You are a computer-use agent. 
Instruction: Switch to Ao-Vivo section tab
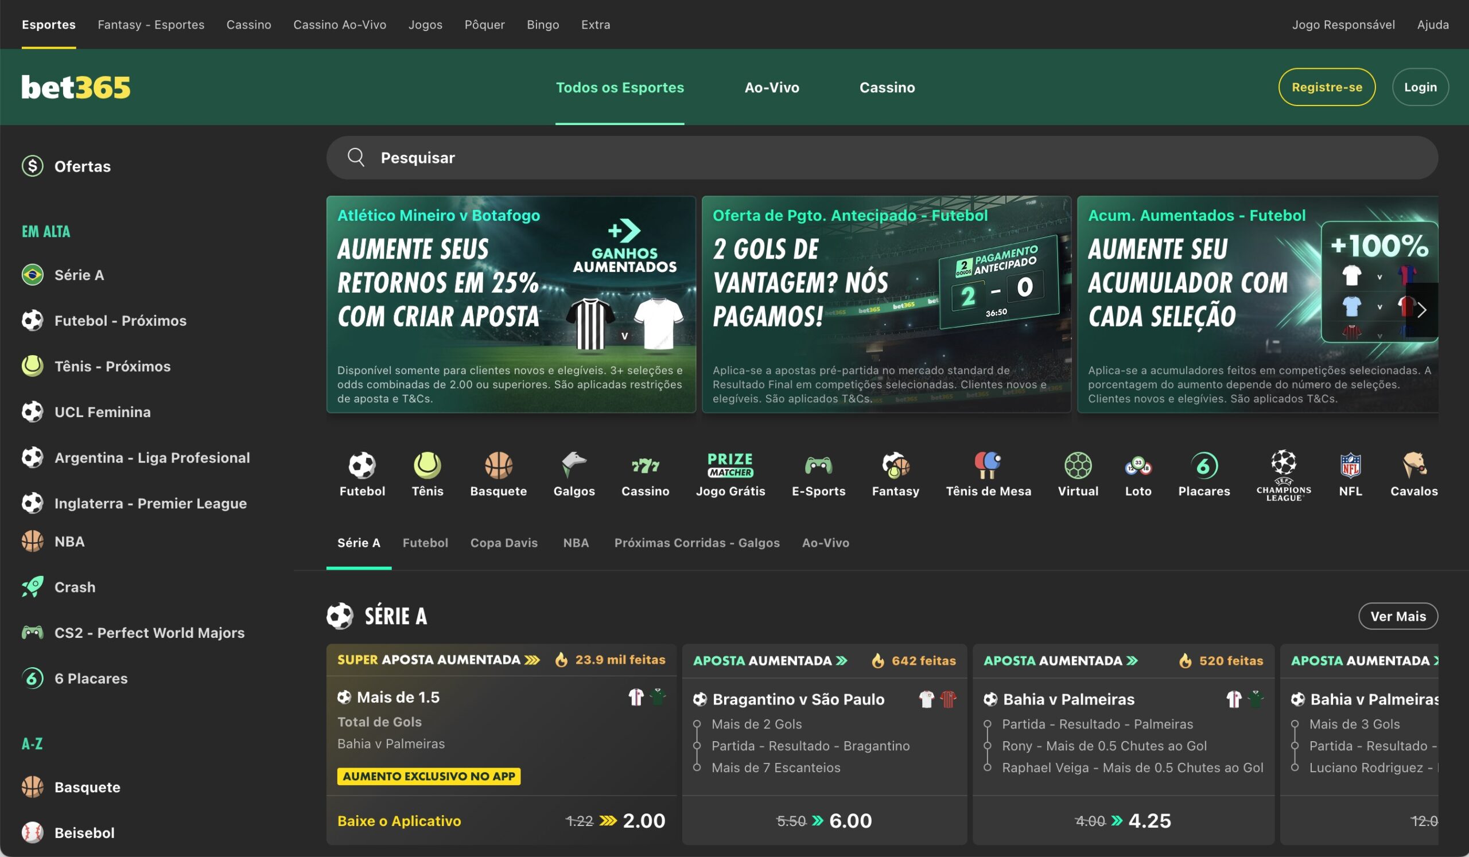click(x=825, y=543)
